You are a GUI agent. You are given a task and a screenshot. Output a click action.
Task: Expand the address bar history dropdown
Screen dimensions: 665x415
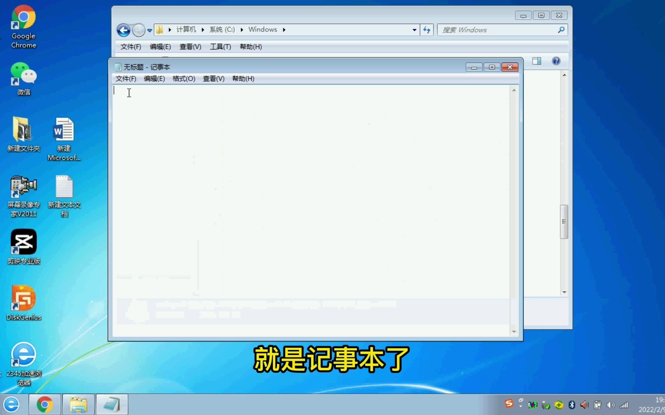414,30
